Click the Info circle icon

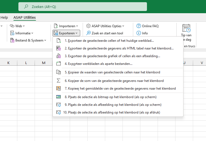point(139,33)
